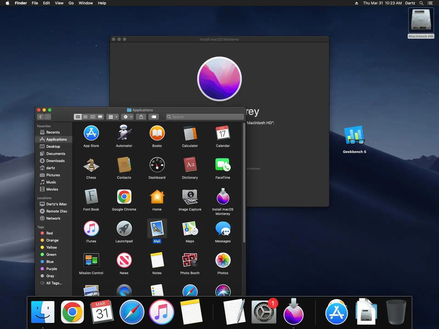Select the Mission Control app icon

(91, 260)
